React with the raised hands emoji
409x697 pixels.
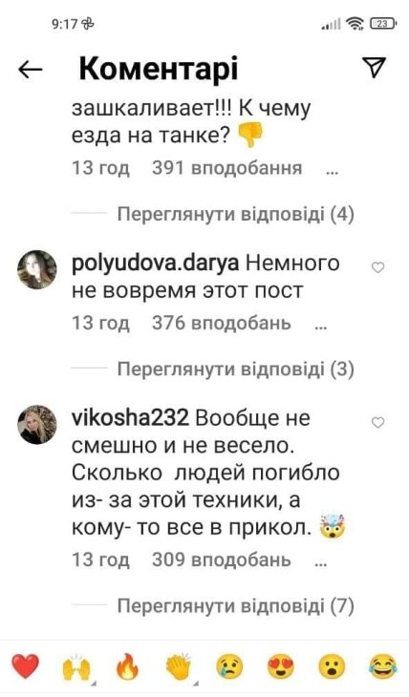point(76,666)
